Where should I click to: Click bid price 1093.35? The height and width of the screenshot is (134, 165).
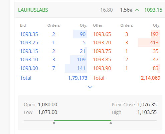(x=29, y=34)
